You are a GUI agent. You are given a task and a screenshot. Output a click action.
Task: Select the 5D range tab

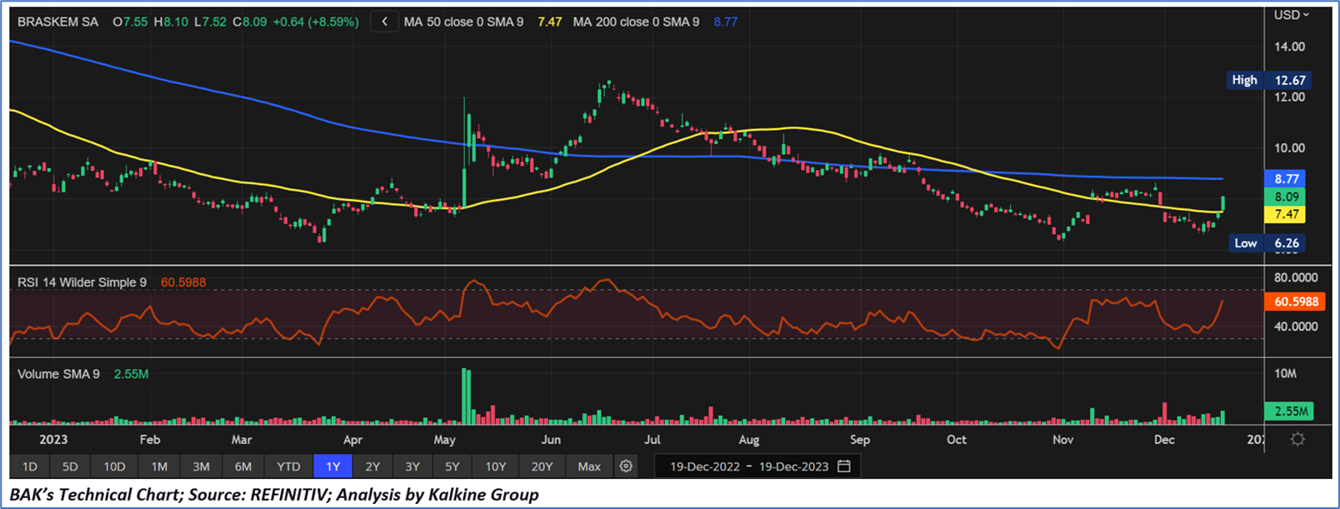tap(70, 467)
